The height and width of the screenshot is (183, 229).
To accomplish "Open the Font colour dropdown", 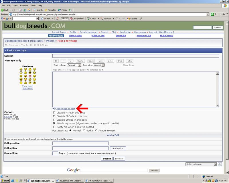I will tap(74, 65).
